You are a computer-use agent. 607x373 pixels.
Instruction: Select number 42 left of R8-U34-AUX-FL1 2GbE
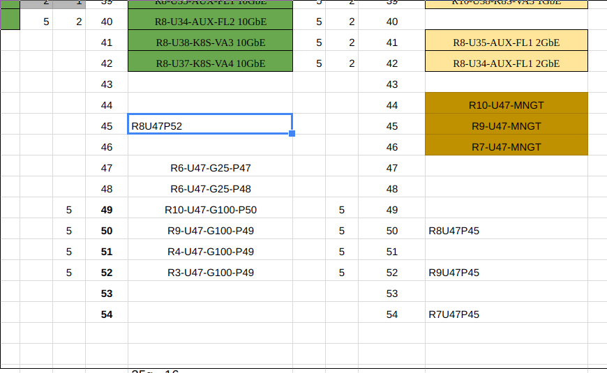(x=392, y=63)
